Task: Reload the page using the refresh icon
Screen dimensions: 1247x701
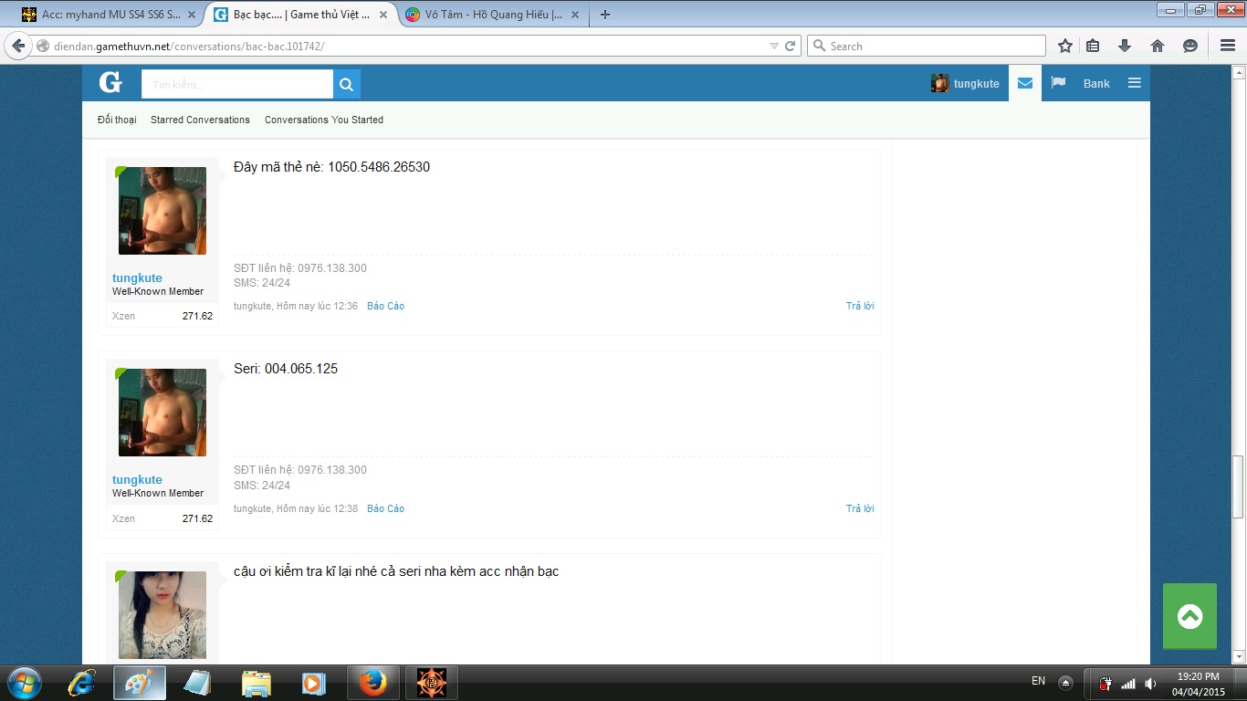Action: 791,46
